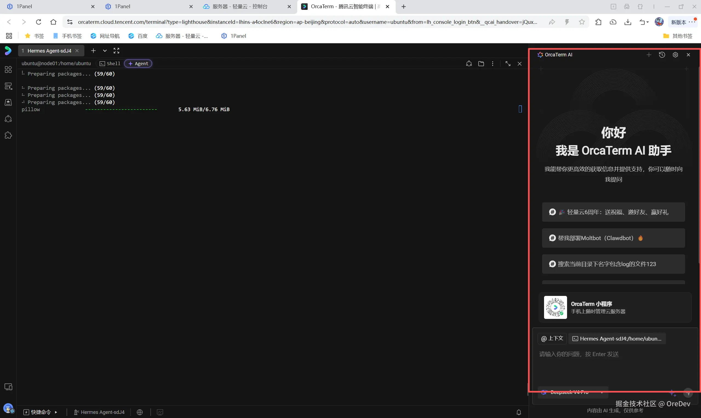Click the browser address bar URL
Image resolution: width=701 pixels, height=418 pixels.
coord(308,22)
